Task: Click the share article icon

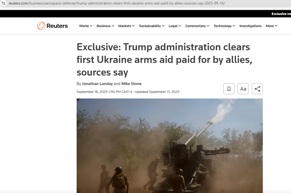Action: click(x=257, y=89)
